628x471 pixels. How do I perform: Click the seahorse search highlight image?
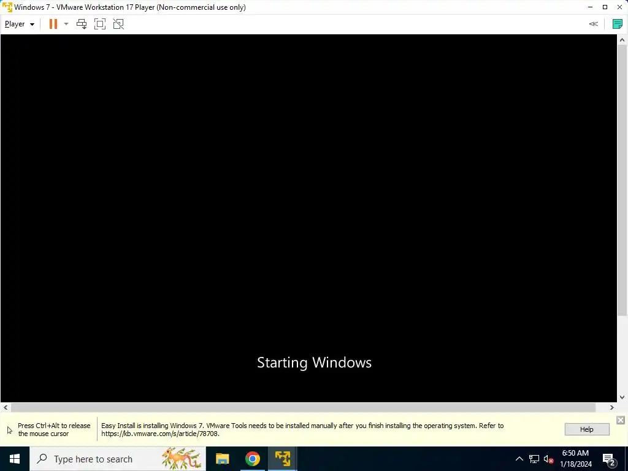point(181,459)
